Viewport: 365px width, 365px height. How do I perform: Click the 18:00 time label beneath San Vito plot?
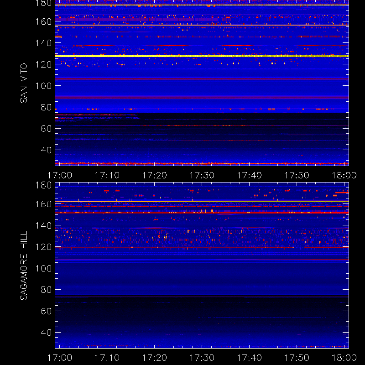click(344, 175)
